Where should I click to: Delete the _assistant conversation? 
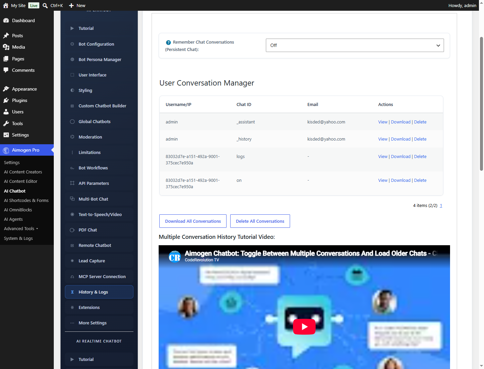point(420,122)
